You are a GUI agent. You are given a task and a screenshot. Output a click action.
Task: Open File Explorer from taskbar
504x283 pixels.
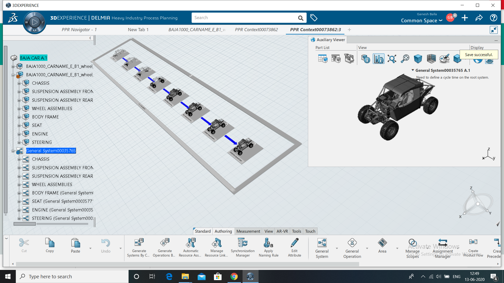pos(185,276)
